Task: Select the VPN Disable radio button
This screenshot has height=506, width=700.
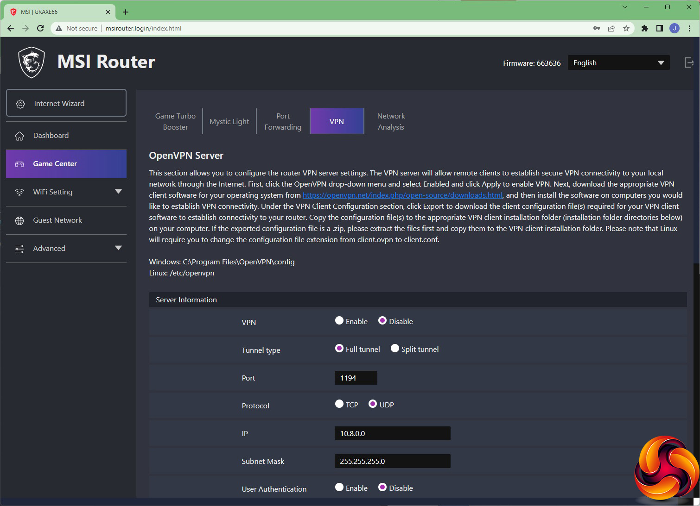Action: tap(382, 320)
